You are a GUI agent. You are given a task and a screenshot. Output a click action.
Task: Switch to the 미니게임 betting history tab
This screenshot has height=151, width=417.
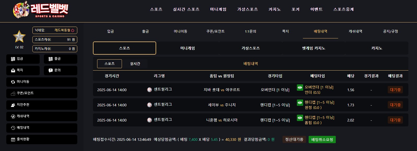pos(188,48)
